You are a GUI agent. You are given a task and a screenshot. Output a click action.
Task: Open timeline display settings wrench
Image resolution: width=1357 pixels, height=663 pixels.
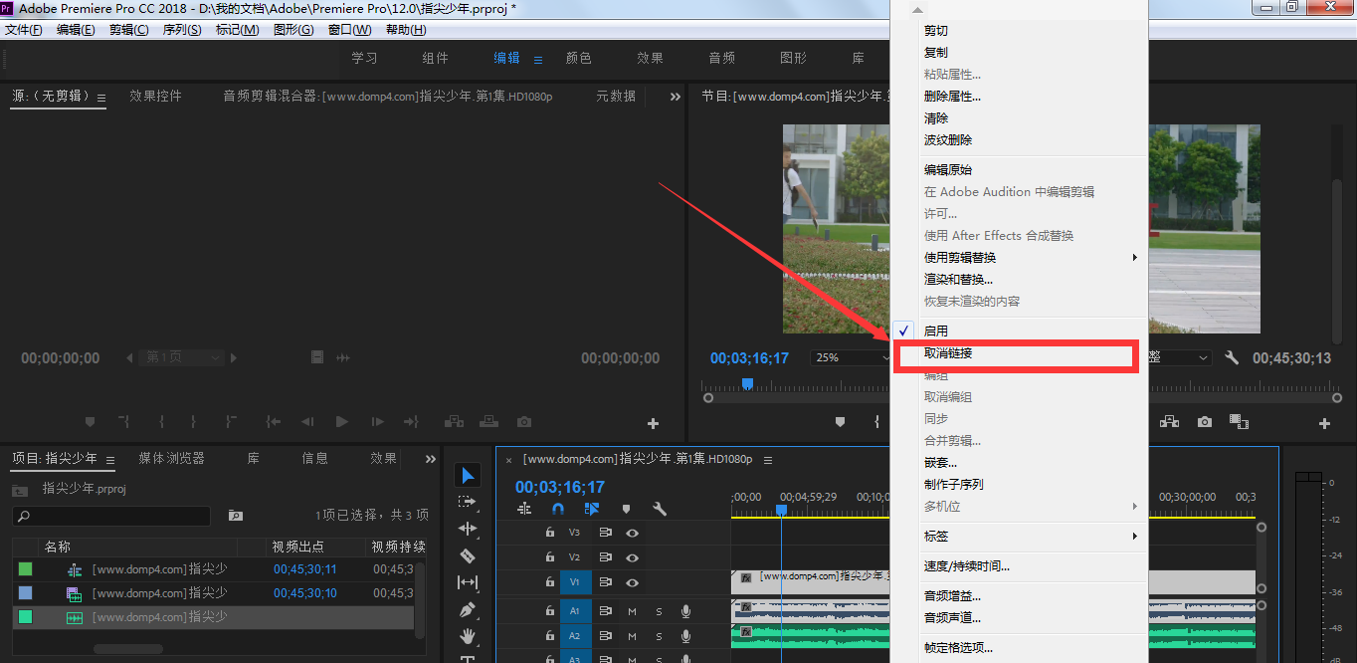660,509
